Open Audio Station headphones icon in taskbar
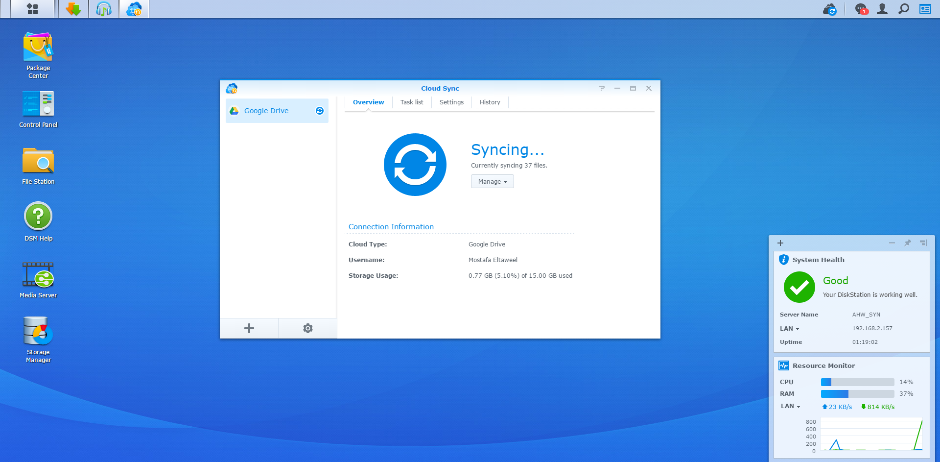 click(x=104, y=9)
